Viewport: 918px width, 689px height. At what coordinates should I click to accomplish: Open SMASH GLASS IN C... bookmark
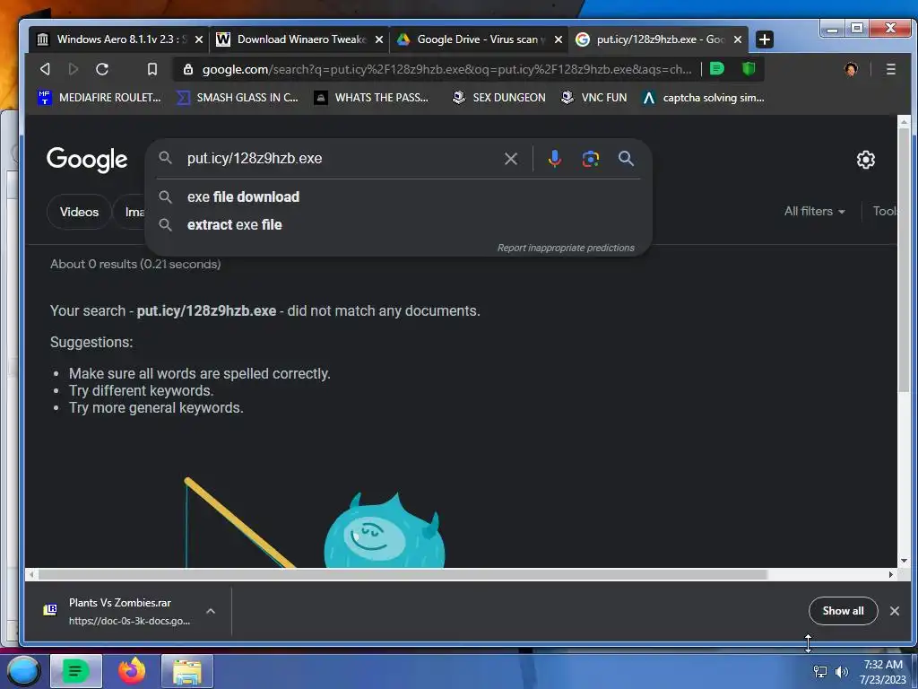click(x=238, y=98)
